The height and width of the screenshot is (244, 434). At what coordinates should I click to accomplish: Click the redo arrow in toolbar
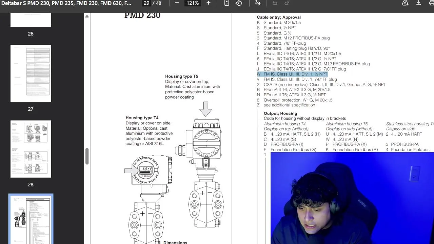(287, 3)
